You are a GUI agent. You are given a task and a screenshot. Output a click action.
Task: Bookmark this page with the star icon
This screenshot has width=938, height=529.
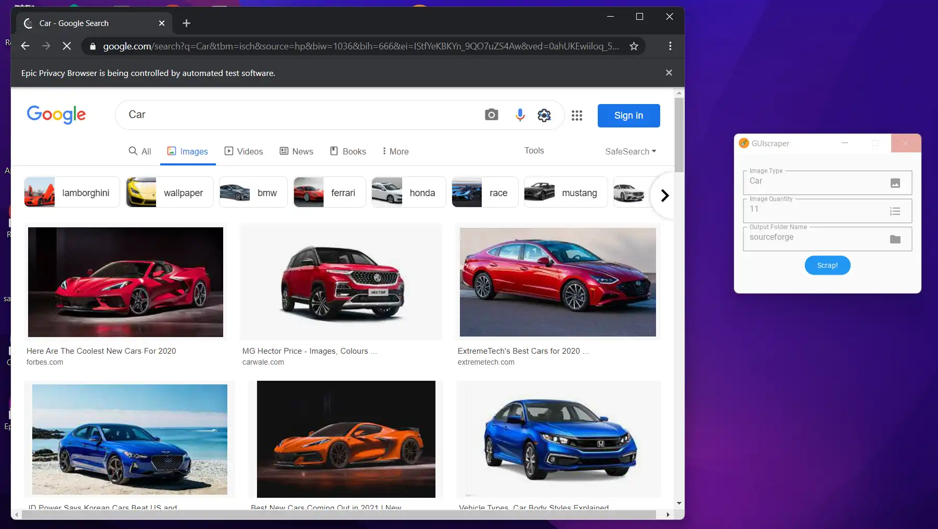coord(634,46)
